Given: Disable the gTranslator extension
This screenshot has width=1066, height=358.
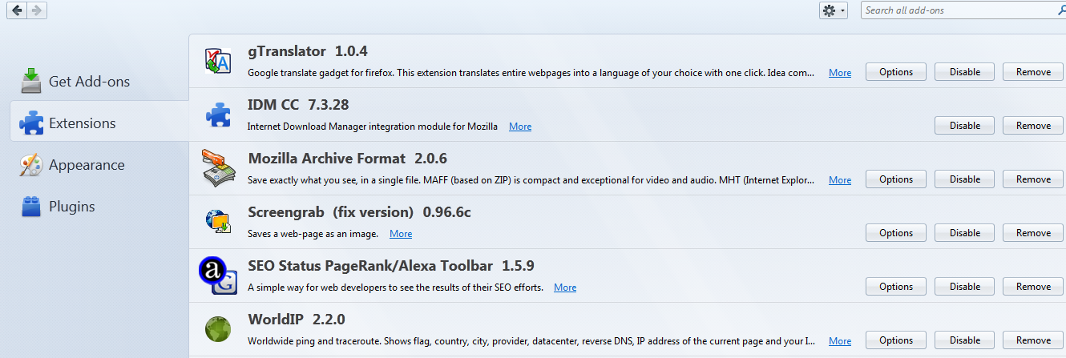Looking at the screenshot, I should click(x=964, y=72).
